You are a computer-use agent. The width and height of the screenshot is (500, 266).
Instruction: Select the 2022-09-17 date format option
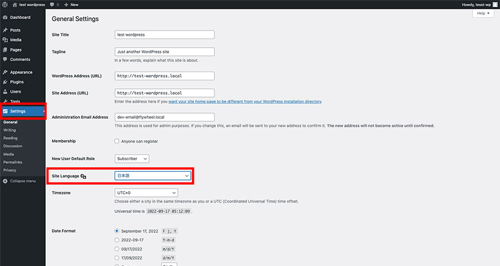click(x=117, y=240)
